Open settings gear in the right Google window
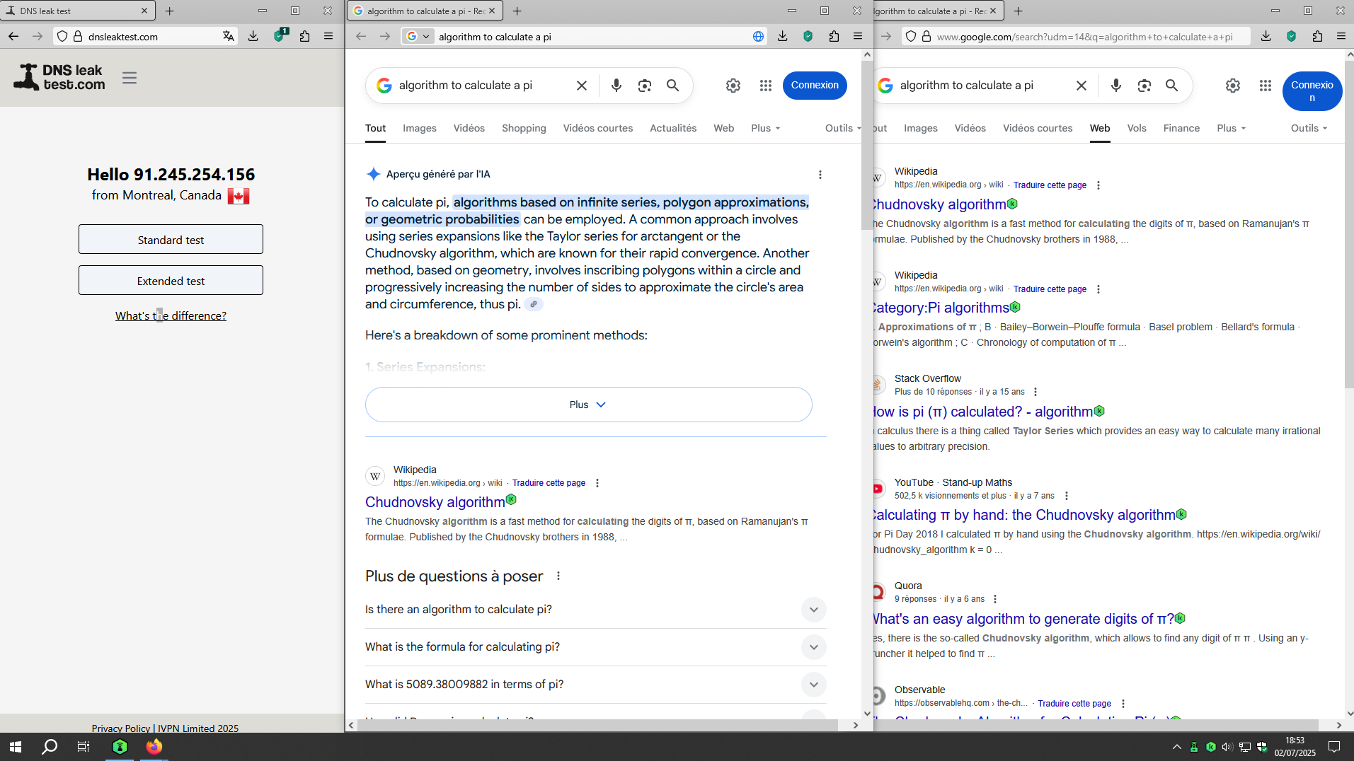The width and height of the screenshot is (1354, 761). click(1233, 86)
